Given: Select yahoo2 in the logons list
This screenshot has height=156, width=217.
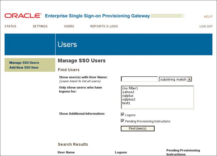Looking at the screenshot, I should (x=128, y=92).
